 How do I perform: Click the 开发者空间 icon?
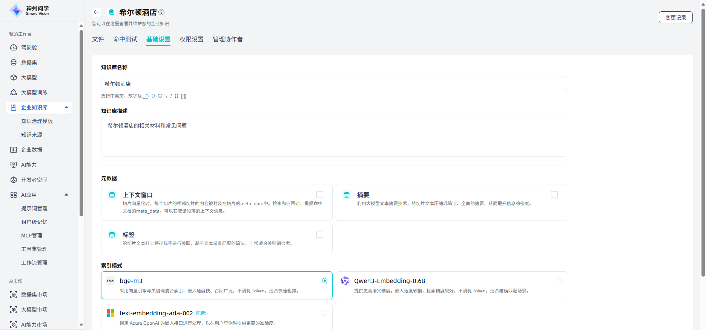click(14, 180)
